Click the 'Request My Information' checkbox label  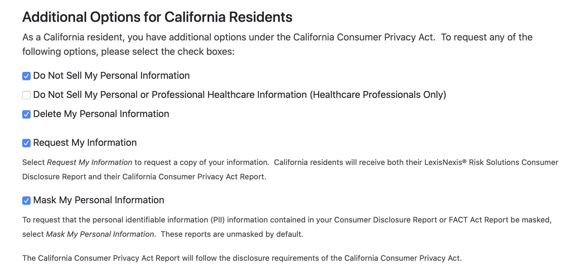tap(85, 142)
